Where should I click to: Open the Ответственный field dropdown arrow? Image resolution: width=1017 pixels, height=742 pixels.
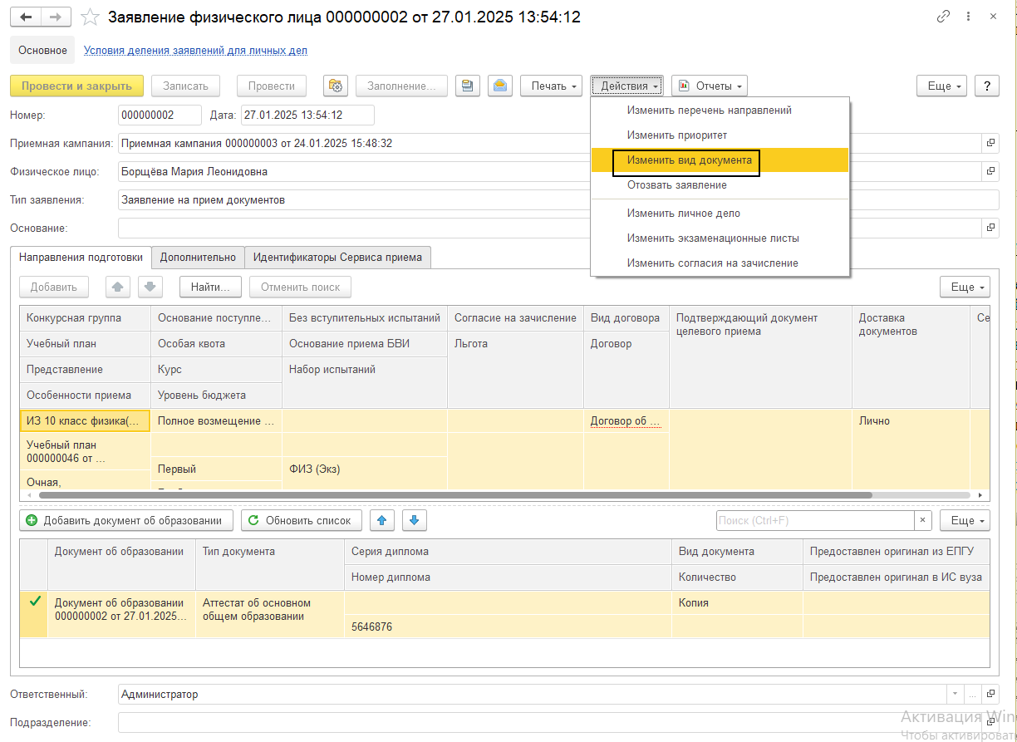tap(954, 694)
